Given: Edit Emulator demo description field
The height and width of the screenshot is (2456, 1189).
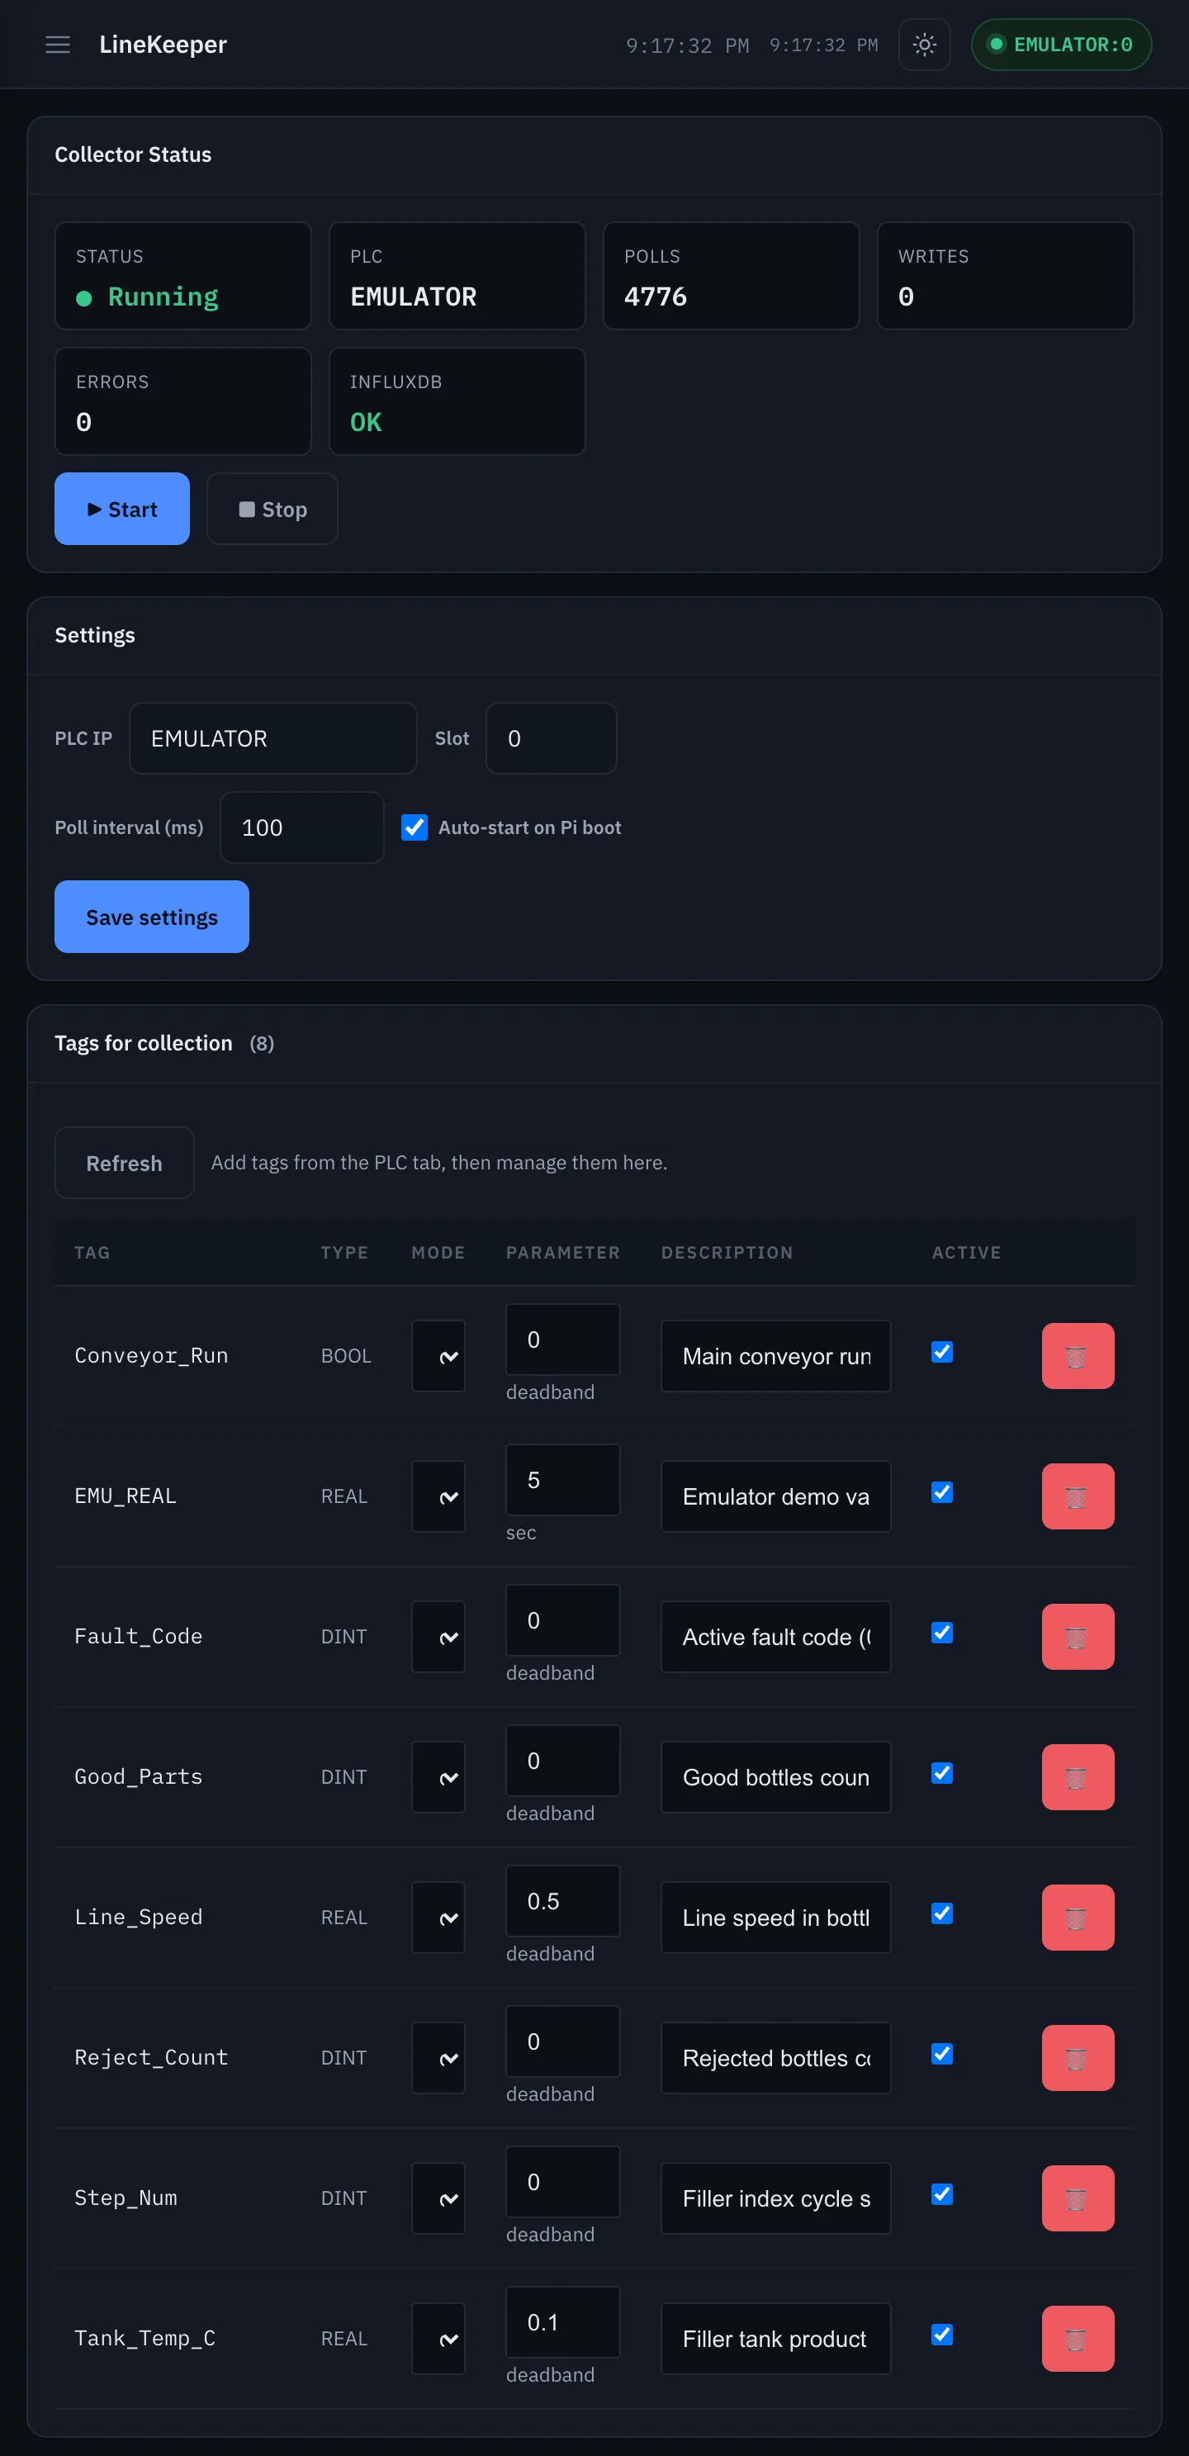Looking at the screenshot, I should [775, 1496].
